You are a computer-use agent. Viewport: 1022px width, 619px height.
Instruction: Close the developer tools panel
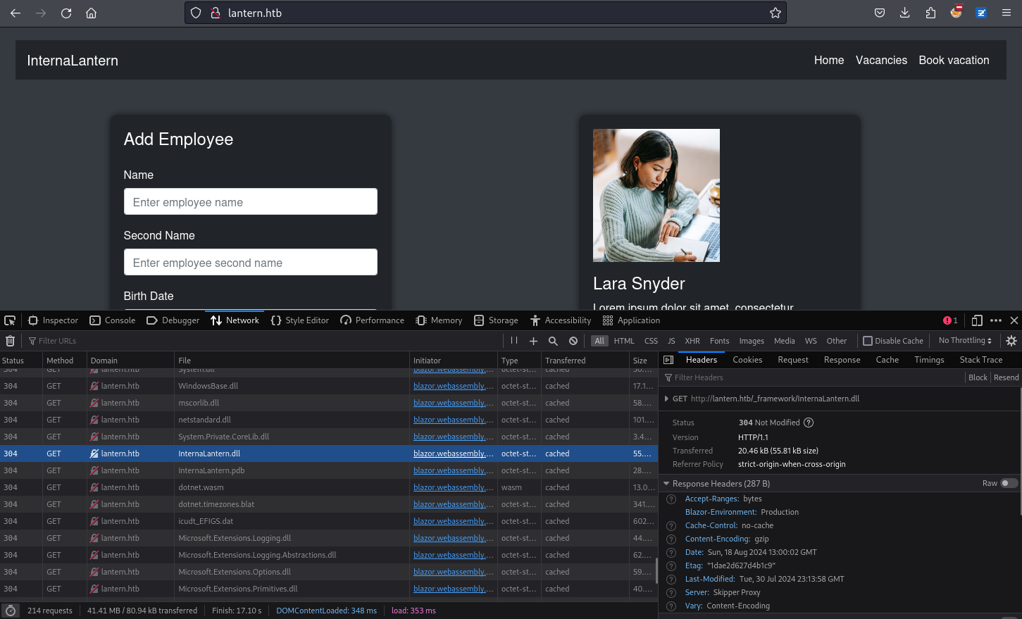tap(1014, 320)
